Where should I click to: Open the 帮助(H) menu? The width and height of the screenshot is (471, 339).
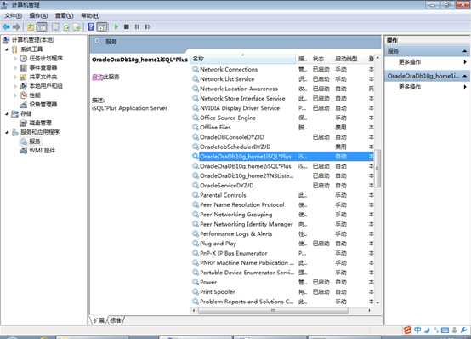coord(90,15)
